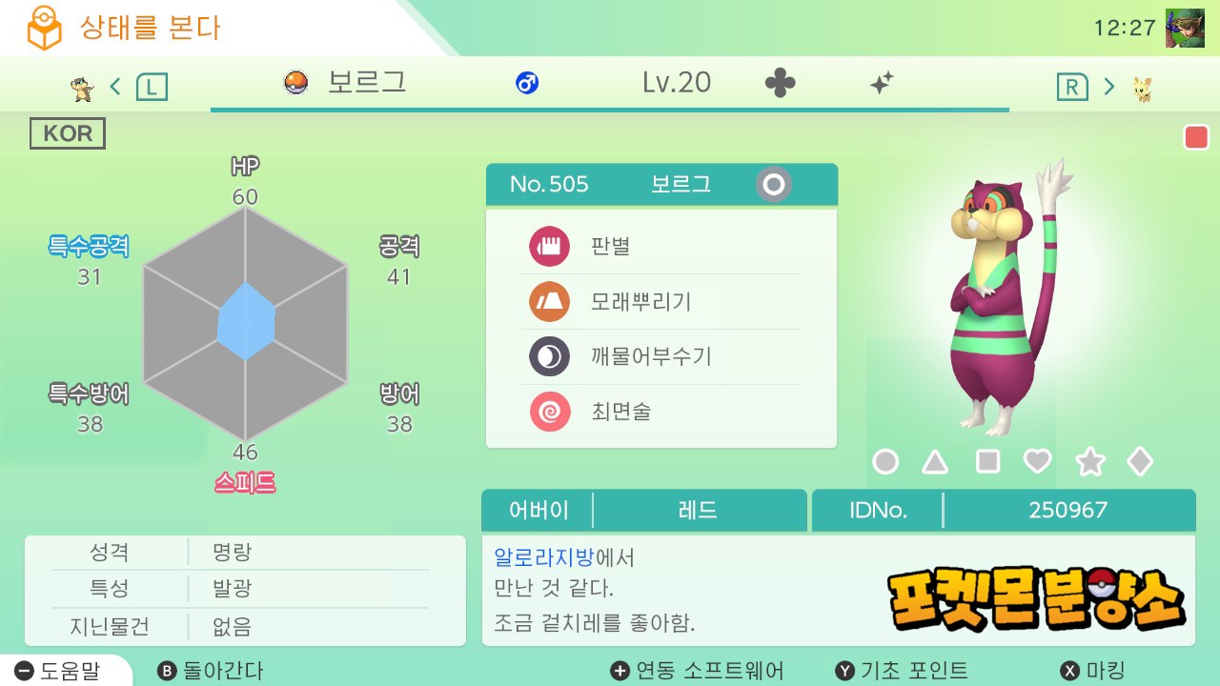
Task: Pick the 최면술 psychic move icon
Action: (549, 412)
